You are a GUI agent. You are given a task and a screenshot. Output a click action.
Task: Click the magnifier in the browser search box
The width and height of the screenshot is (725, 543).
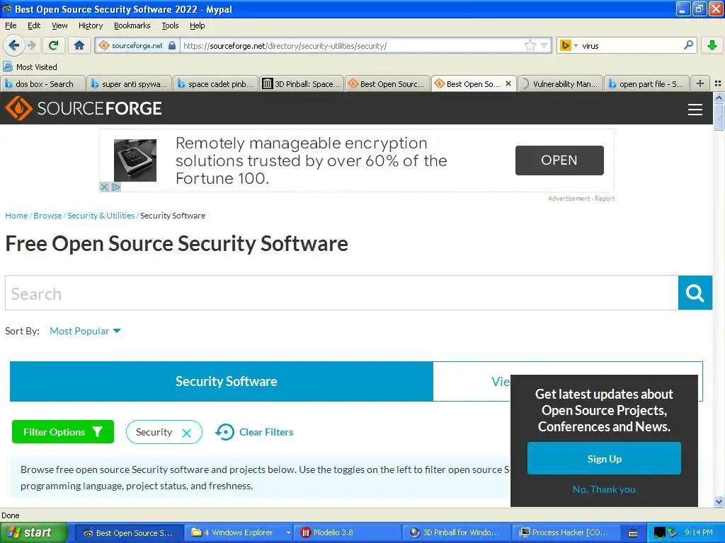(688, 45)
